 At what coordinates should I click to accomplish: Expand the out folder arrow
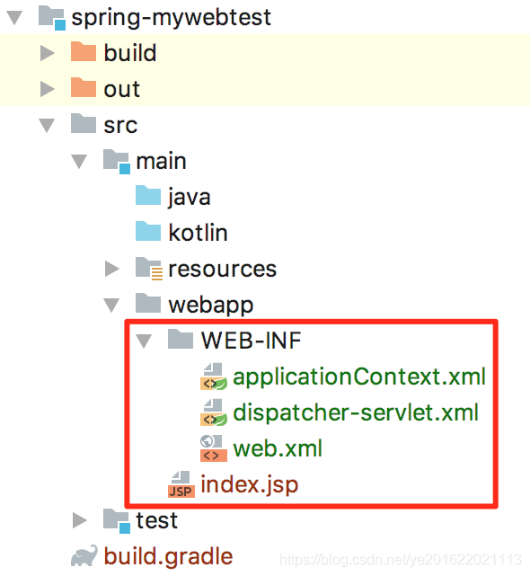(48, 89)
